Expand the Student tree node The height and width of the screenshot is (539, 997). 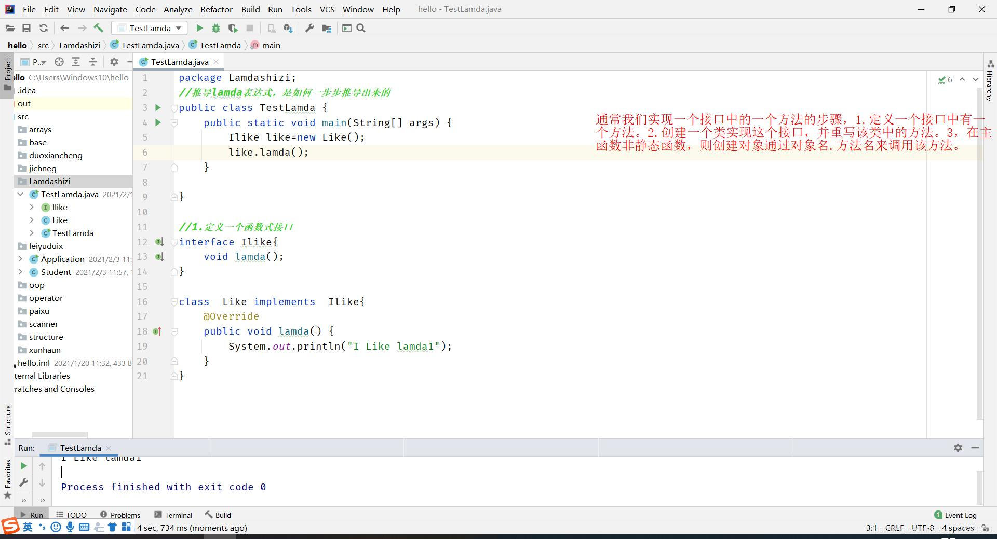click(x=20, y=272)
